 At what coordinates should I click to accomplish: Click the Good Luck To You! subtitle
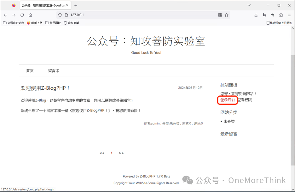pos(146,53)
